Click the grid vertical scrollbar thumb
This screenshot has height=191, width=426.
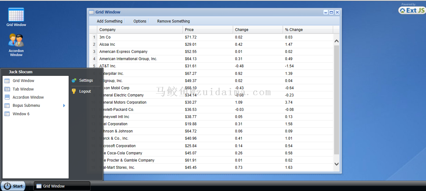click(x=336, y=100)
